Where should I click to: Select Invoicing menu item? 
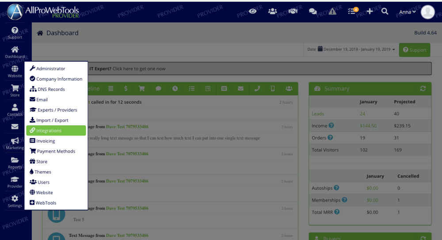56,141
